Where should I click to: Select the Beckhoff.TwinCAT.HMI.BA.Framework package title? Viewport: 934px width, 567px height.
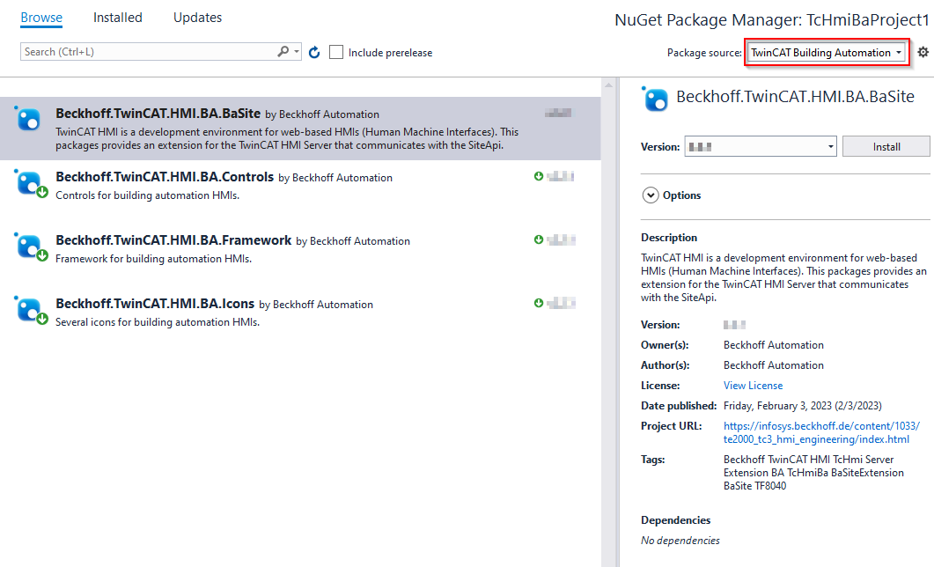[x=173, y=240]
